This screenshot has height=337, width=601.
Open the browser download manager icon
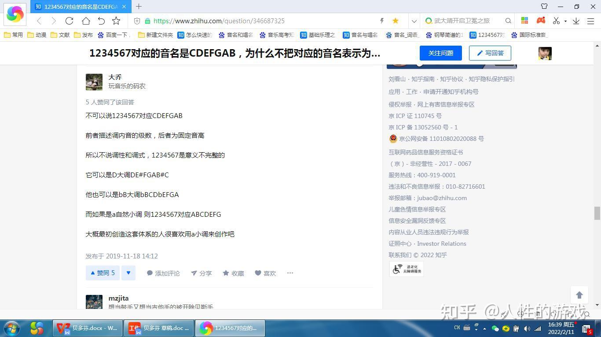[576, 21]
